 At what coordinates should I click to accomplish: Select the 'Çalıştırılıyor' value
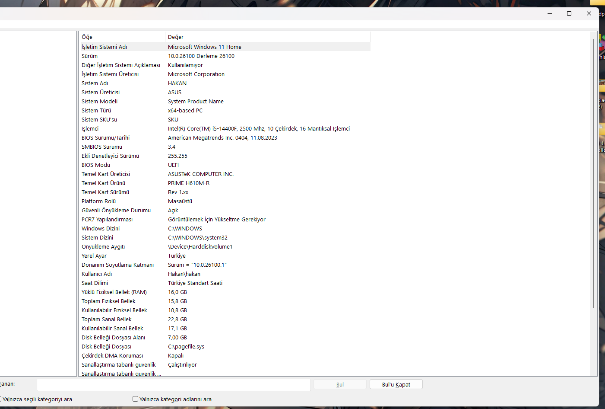click(x=182, y=365)
